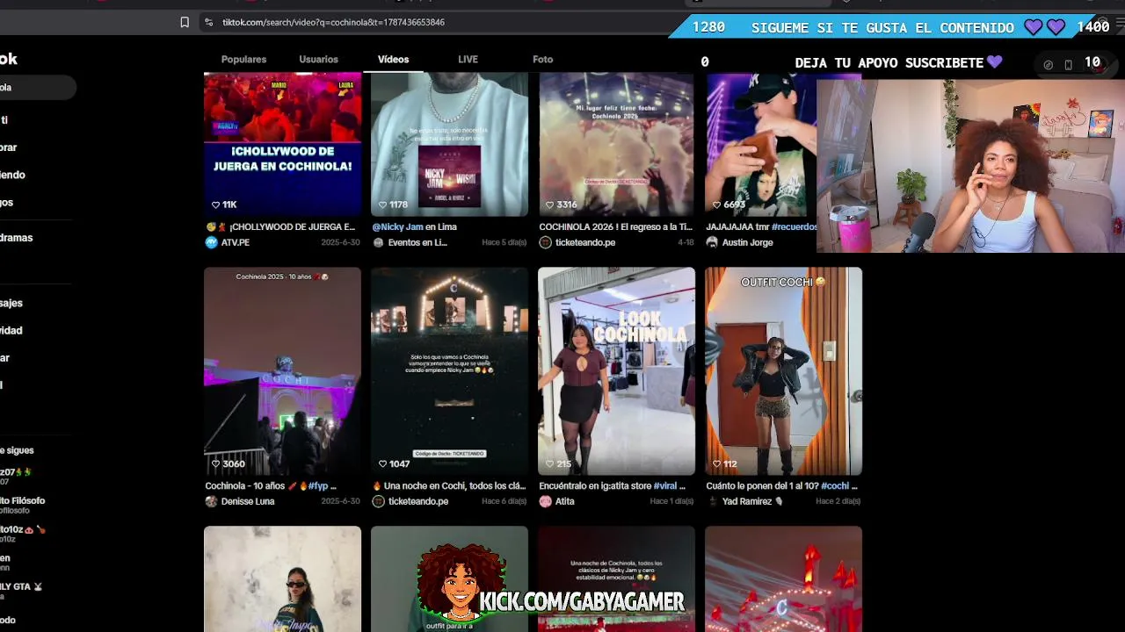The width and height of the screenshot is (1125, 632).
Task: Click the #fyp hashtag on Denisse Luna's video
Action: click(x=318, y=485)
